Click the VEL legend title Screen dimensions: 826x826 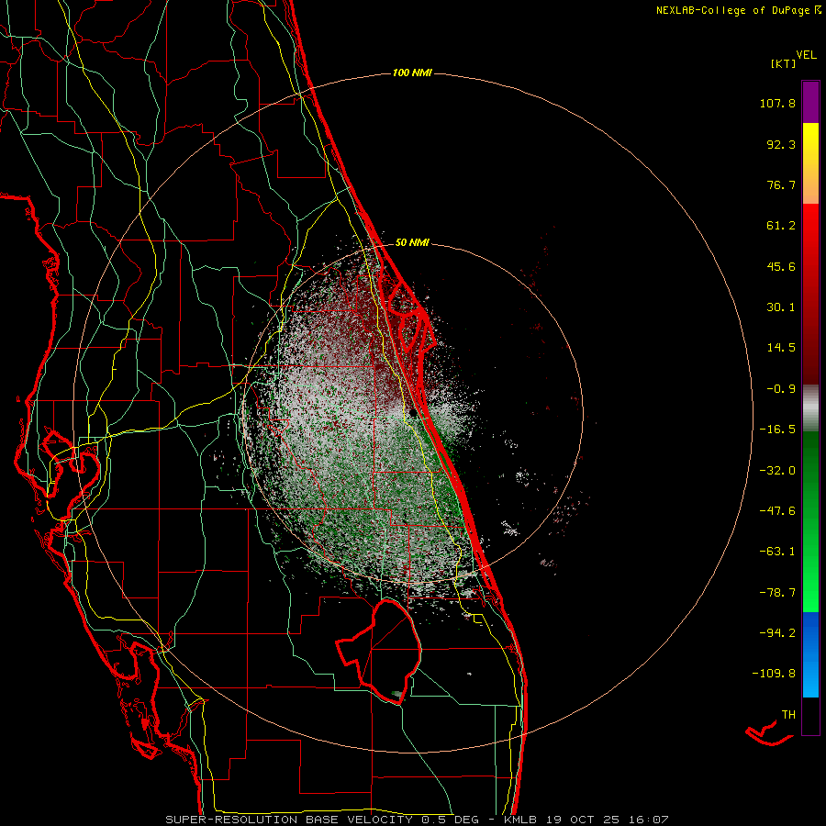[807, 55]
